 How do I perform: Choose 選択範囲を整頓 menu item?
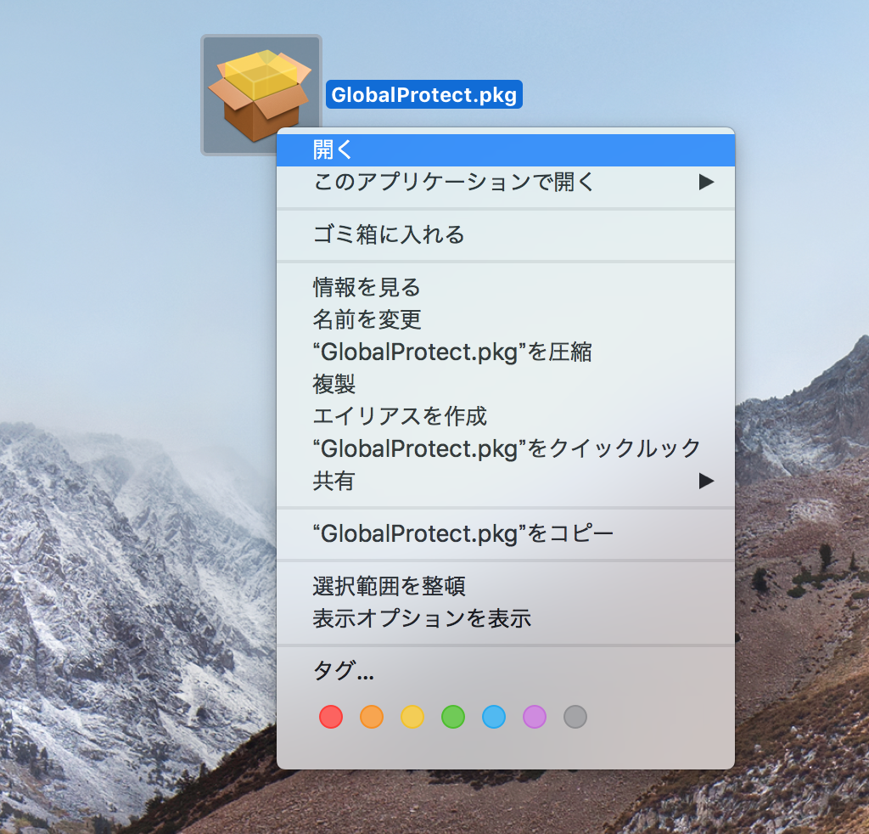(506, 586)
